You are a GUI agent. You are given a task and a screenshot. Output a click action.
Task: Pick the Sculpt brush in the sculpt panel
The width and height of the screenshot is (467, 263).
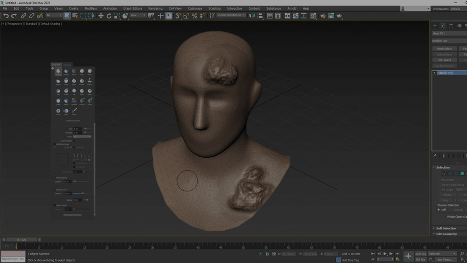coord(58,72)
